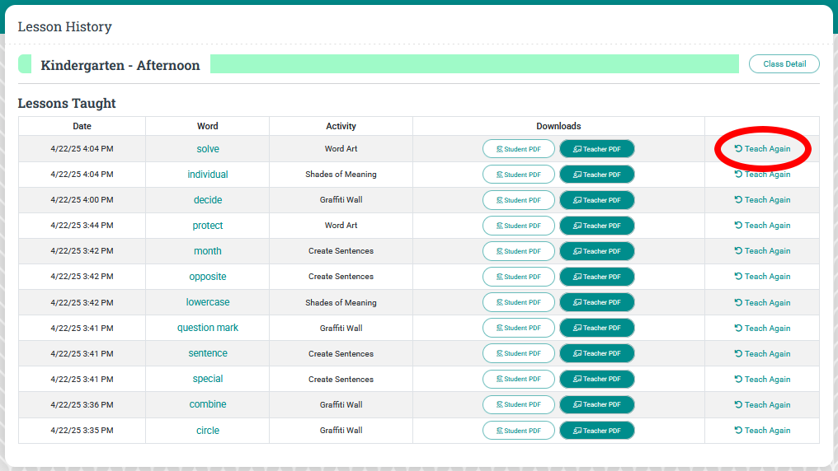Click Teach Again icon for circle lesson
The width and height of the screenshot is (838, 471).
point(738,431)
